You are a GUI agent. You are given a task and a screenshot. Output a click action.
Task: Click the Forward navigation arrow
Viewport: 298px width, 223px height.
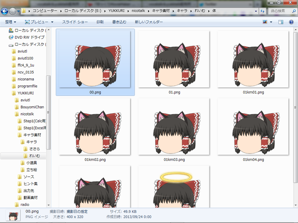pyautogui.click(x=13, y=11)
